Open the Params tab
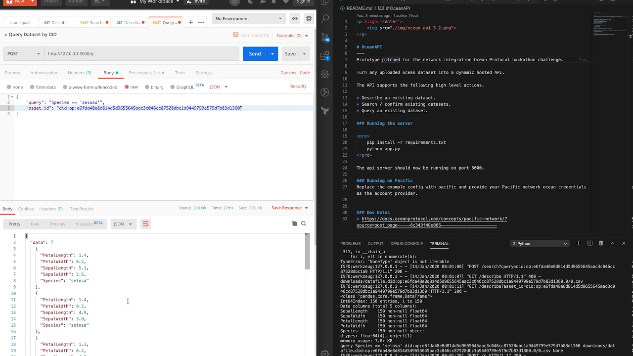This screenshot has height=356, width=633. tap(12, 73)
